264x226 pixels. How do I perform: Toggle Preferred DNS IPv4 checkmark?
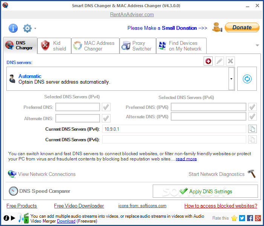[106, 107]
